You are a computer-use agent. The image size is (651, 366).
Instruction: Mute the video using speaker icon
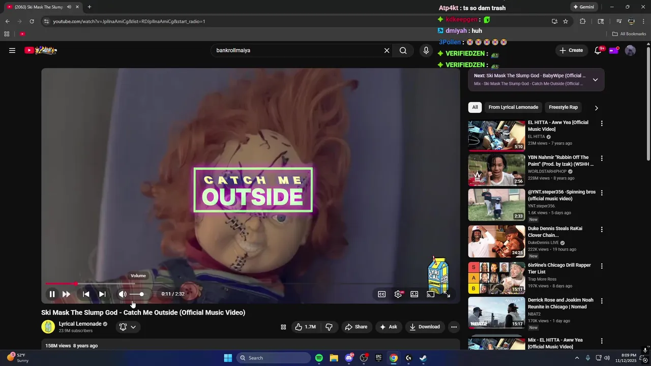pyautogui.click(x=123, y=294)
